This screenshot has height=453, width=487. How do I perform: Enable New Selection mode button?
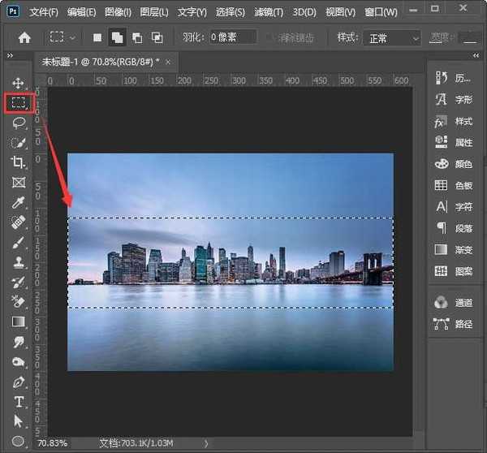click(x=98, y=38)
